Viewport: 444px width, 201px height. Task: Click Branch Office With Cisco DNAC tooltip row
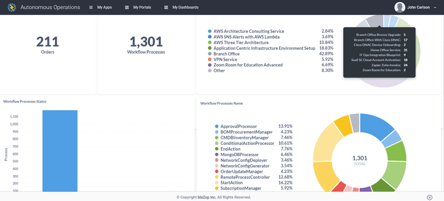(381, 40)
